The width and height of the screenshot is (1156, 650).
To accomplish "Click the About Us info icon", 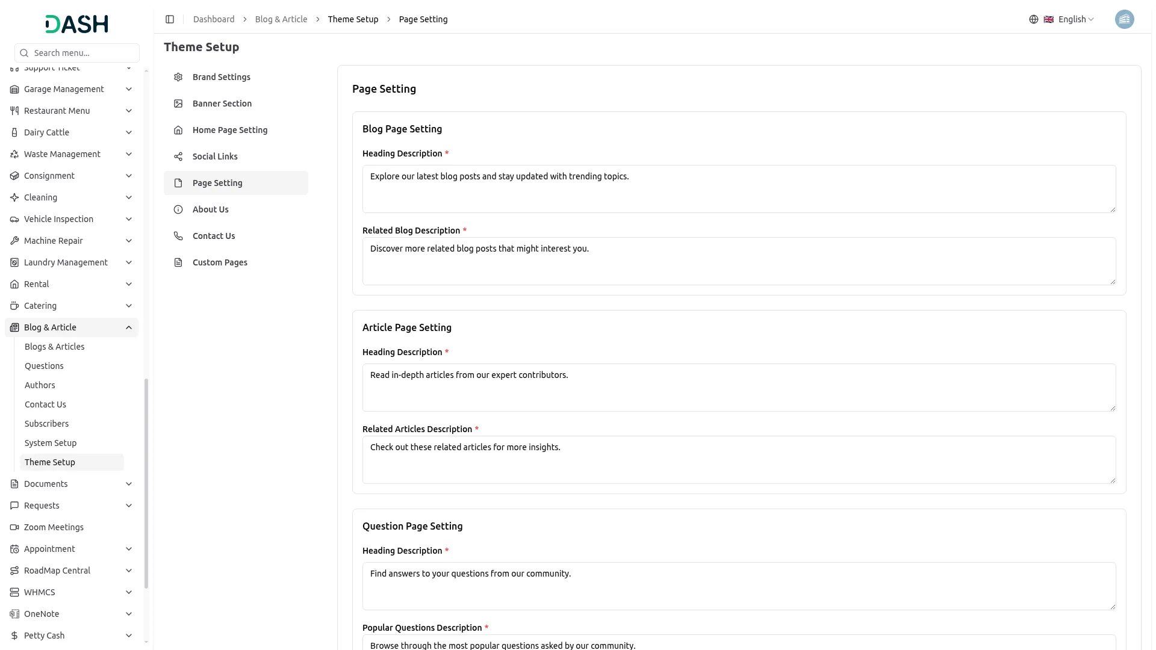I will point(178,209).
